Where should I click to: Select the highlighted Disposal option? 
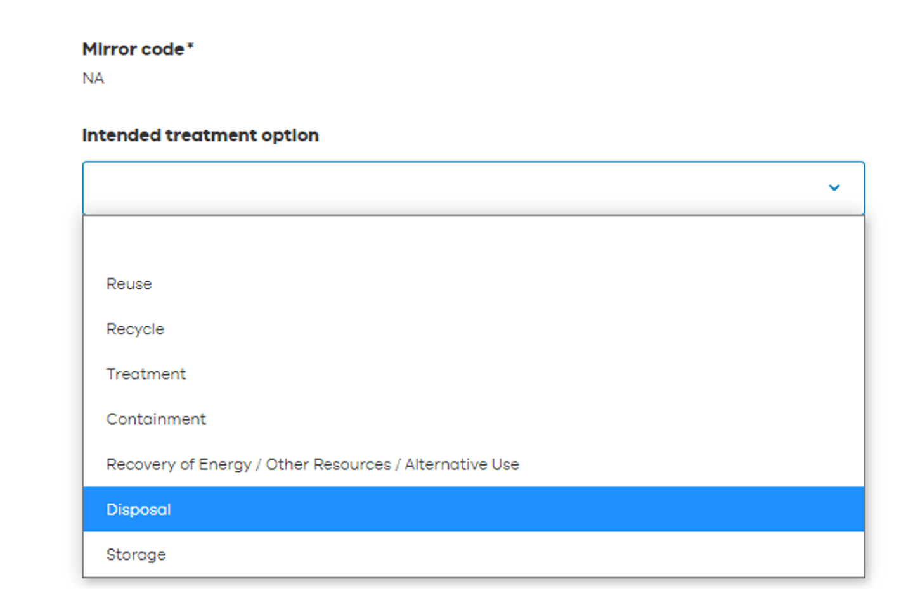tap(139, 510)
